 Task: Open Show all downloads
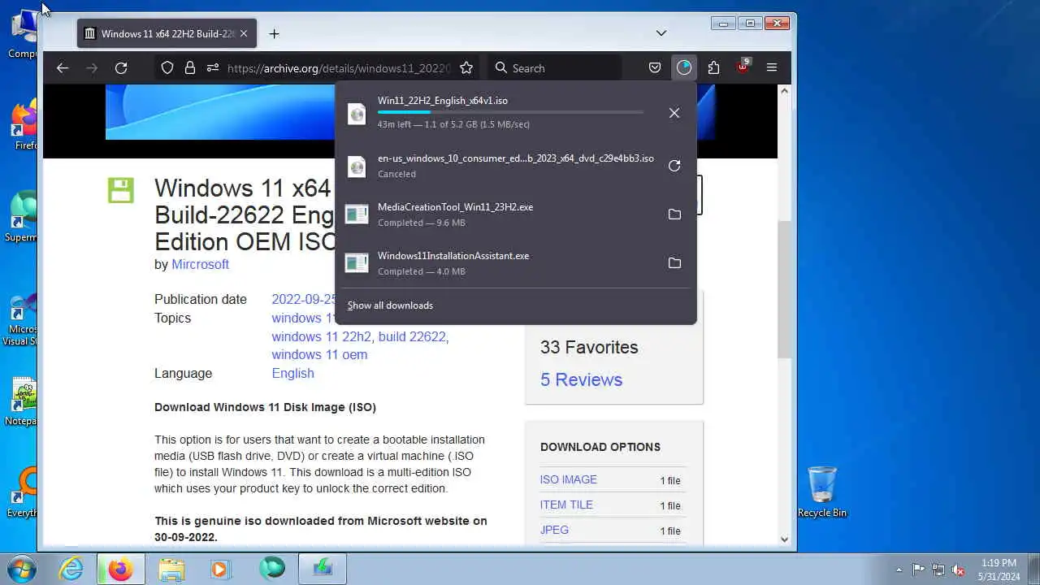click(x=390, y=305)
